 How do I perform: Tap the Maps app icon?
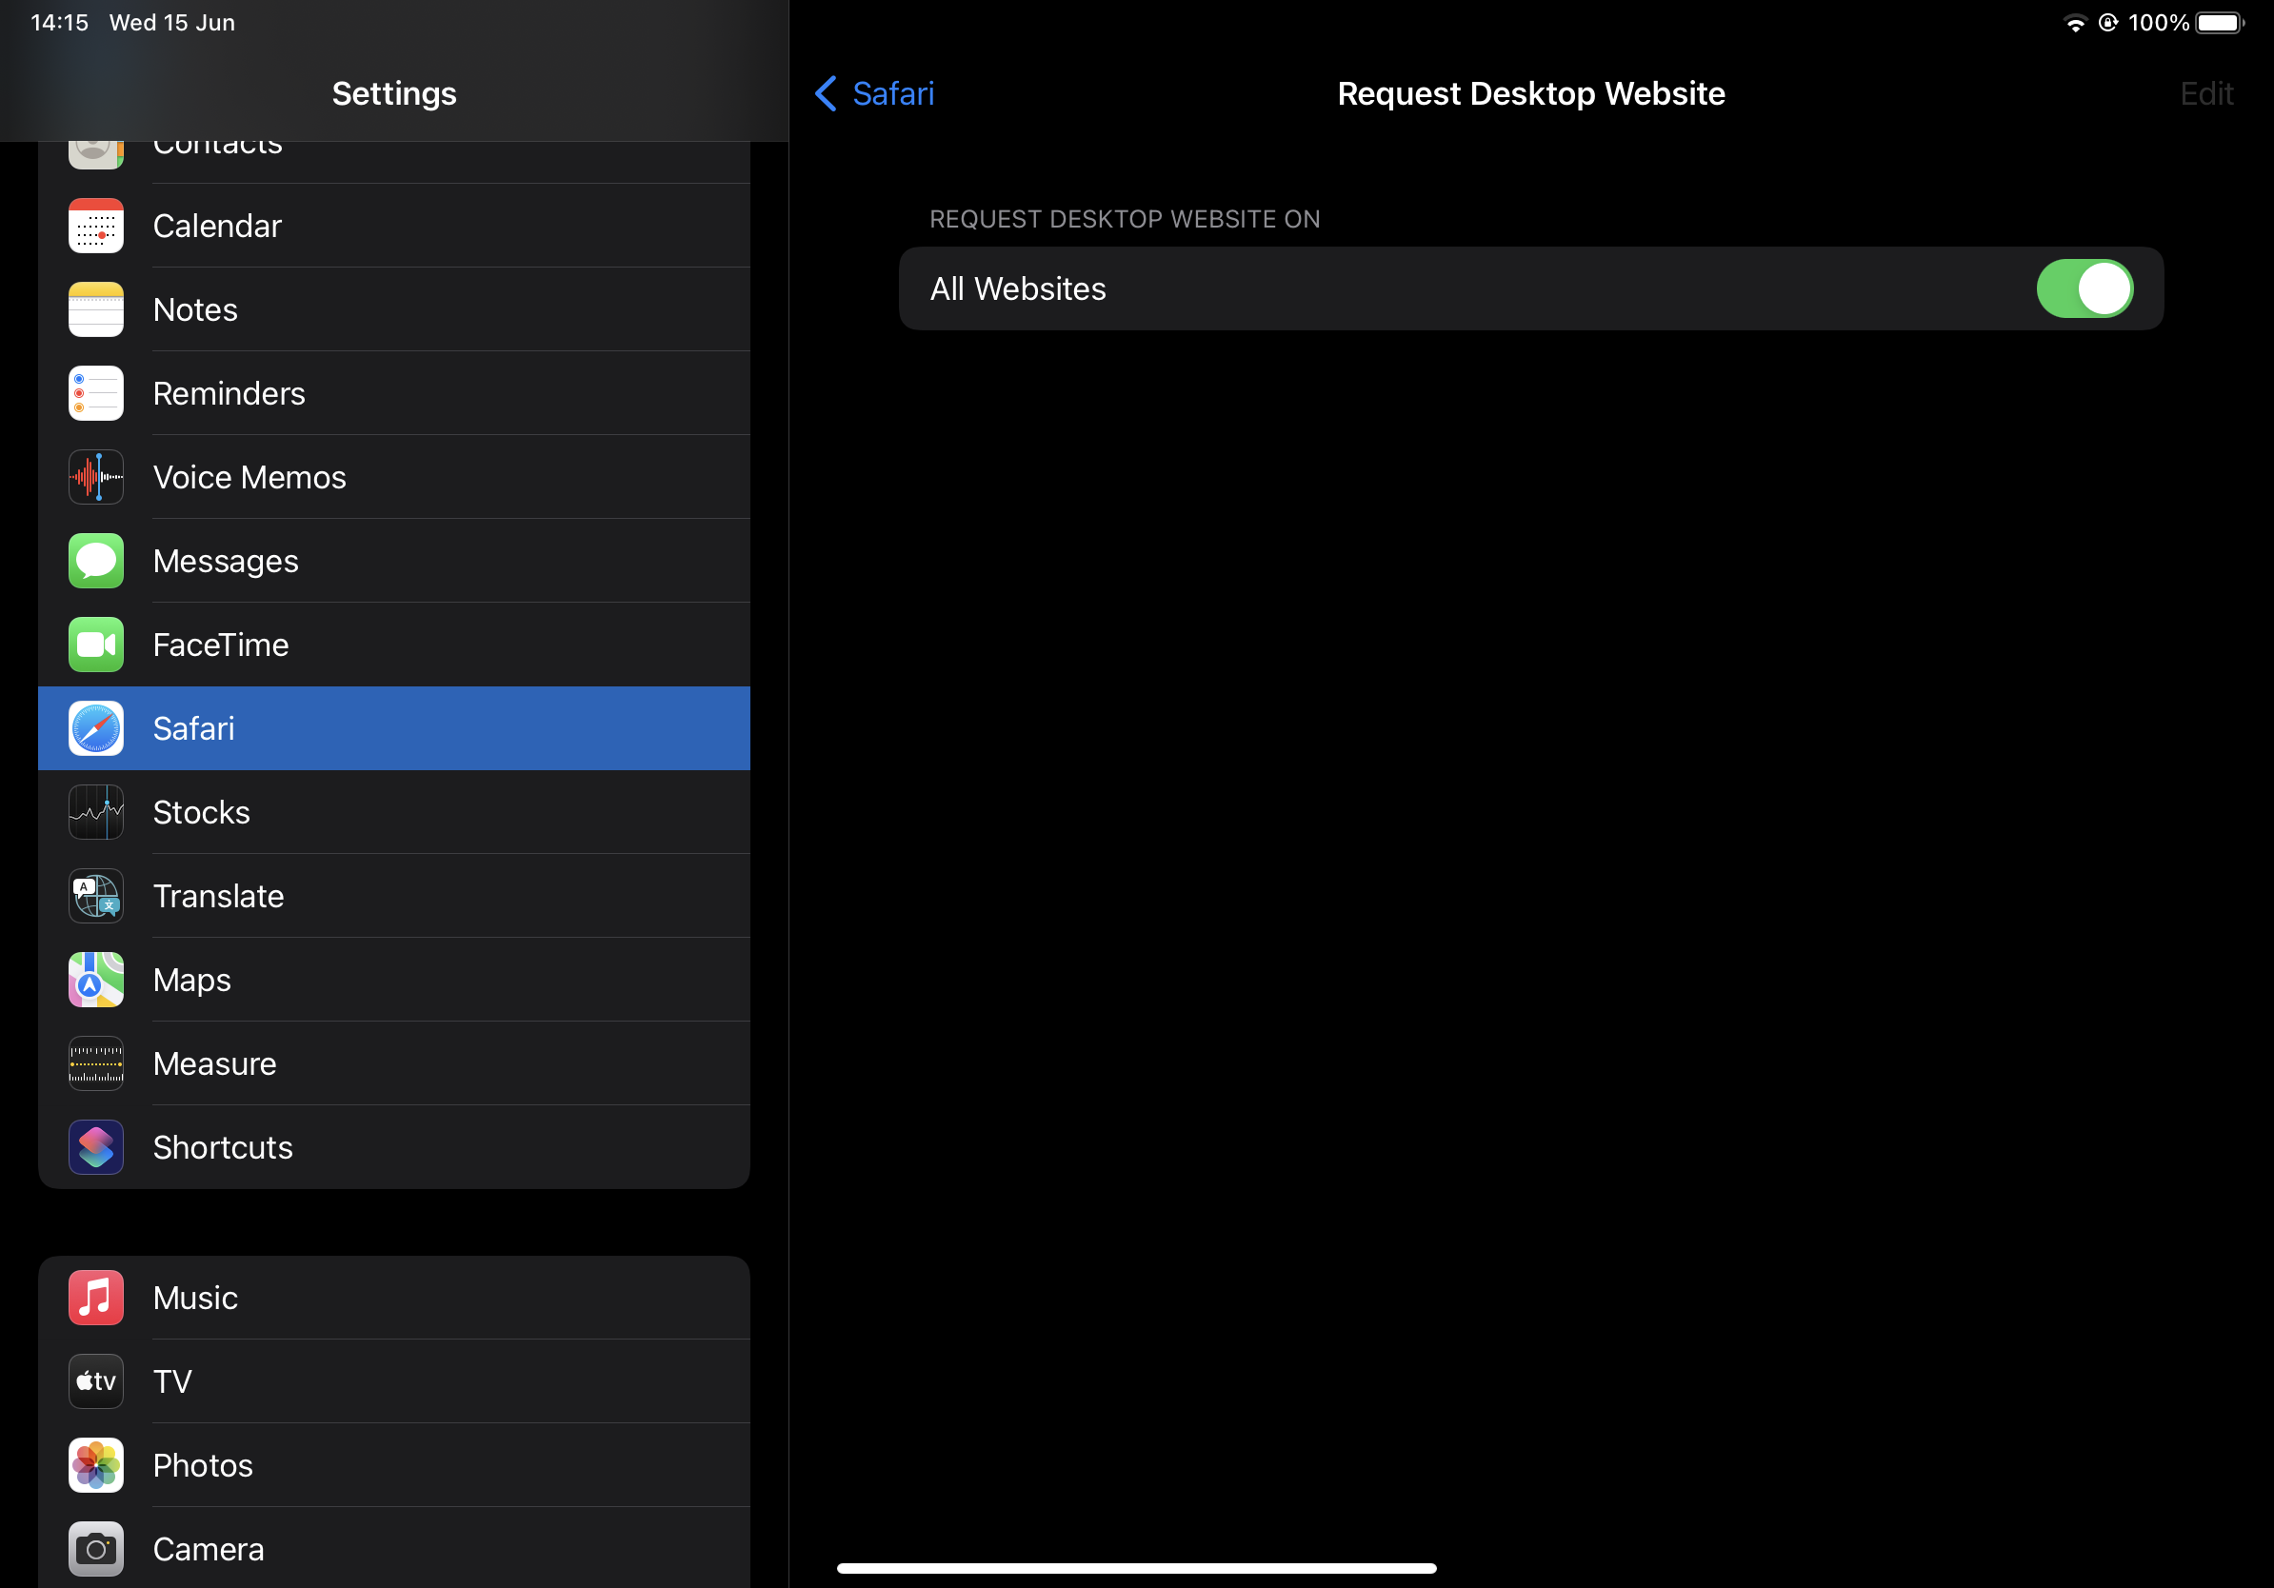[x=96, y=981]
